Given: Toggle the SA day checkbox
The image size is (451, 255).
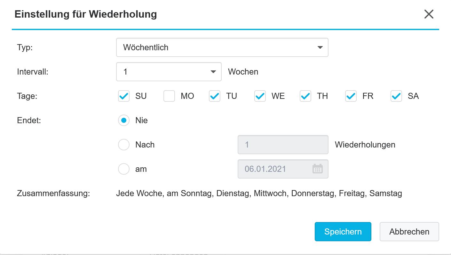Looking at the screenshot, I should point(396,96).
